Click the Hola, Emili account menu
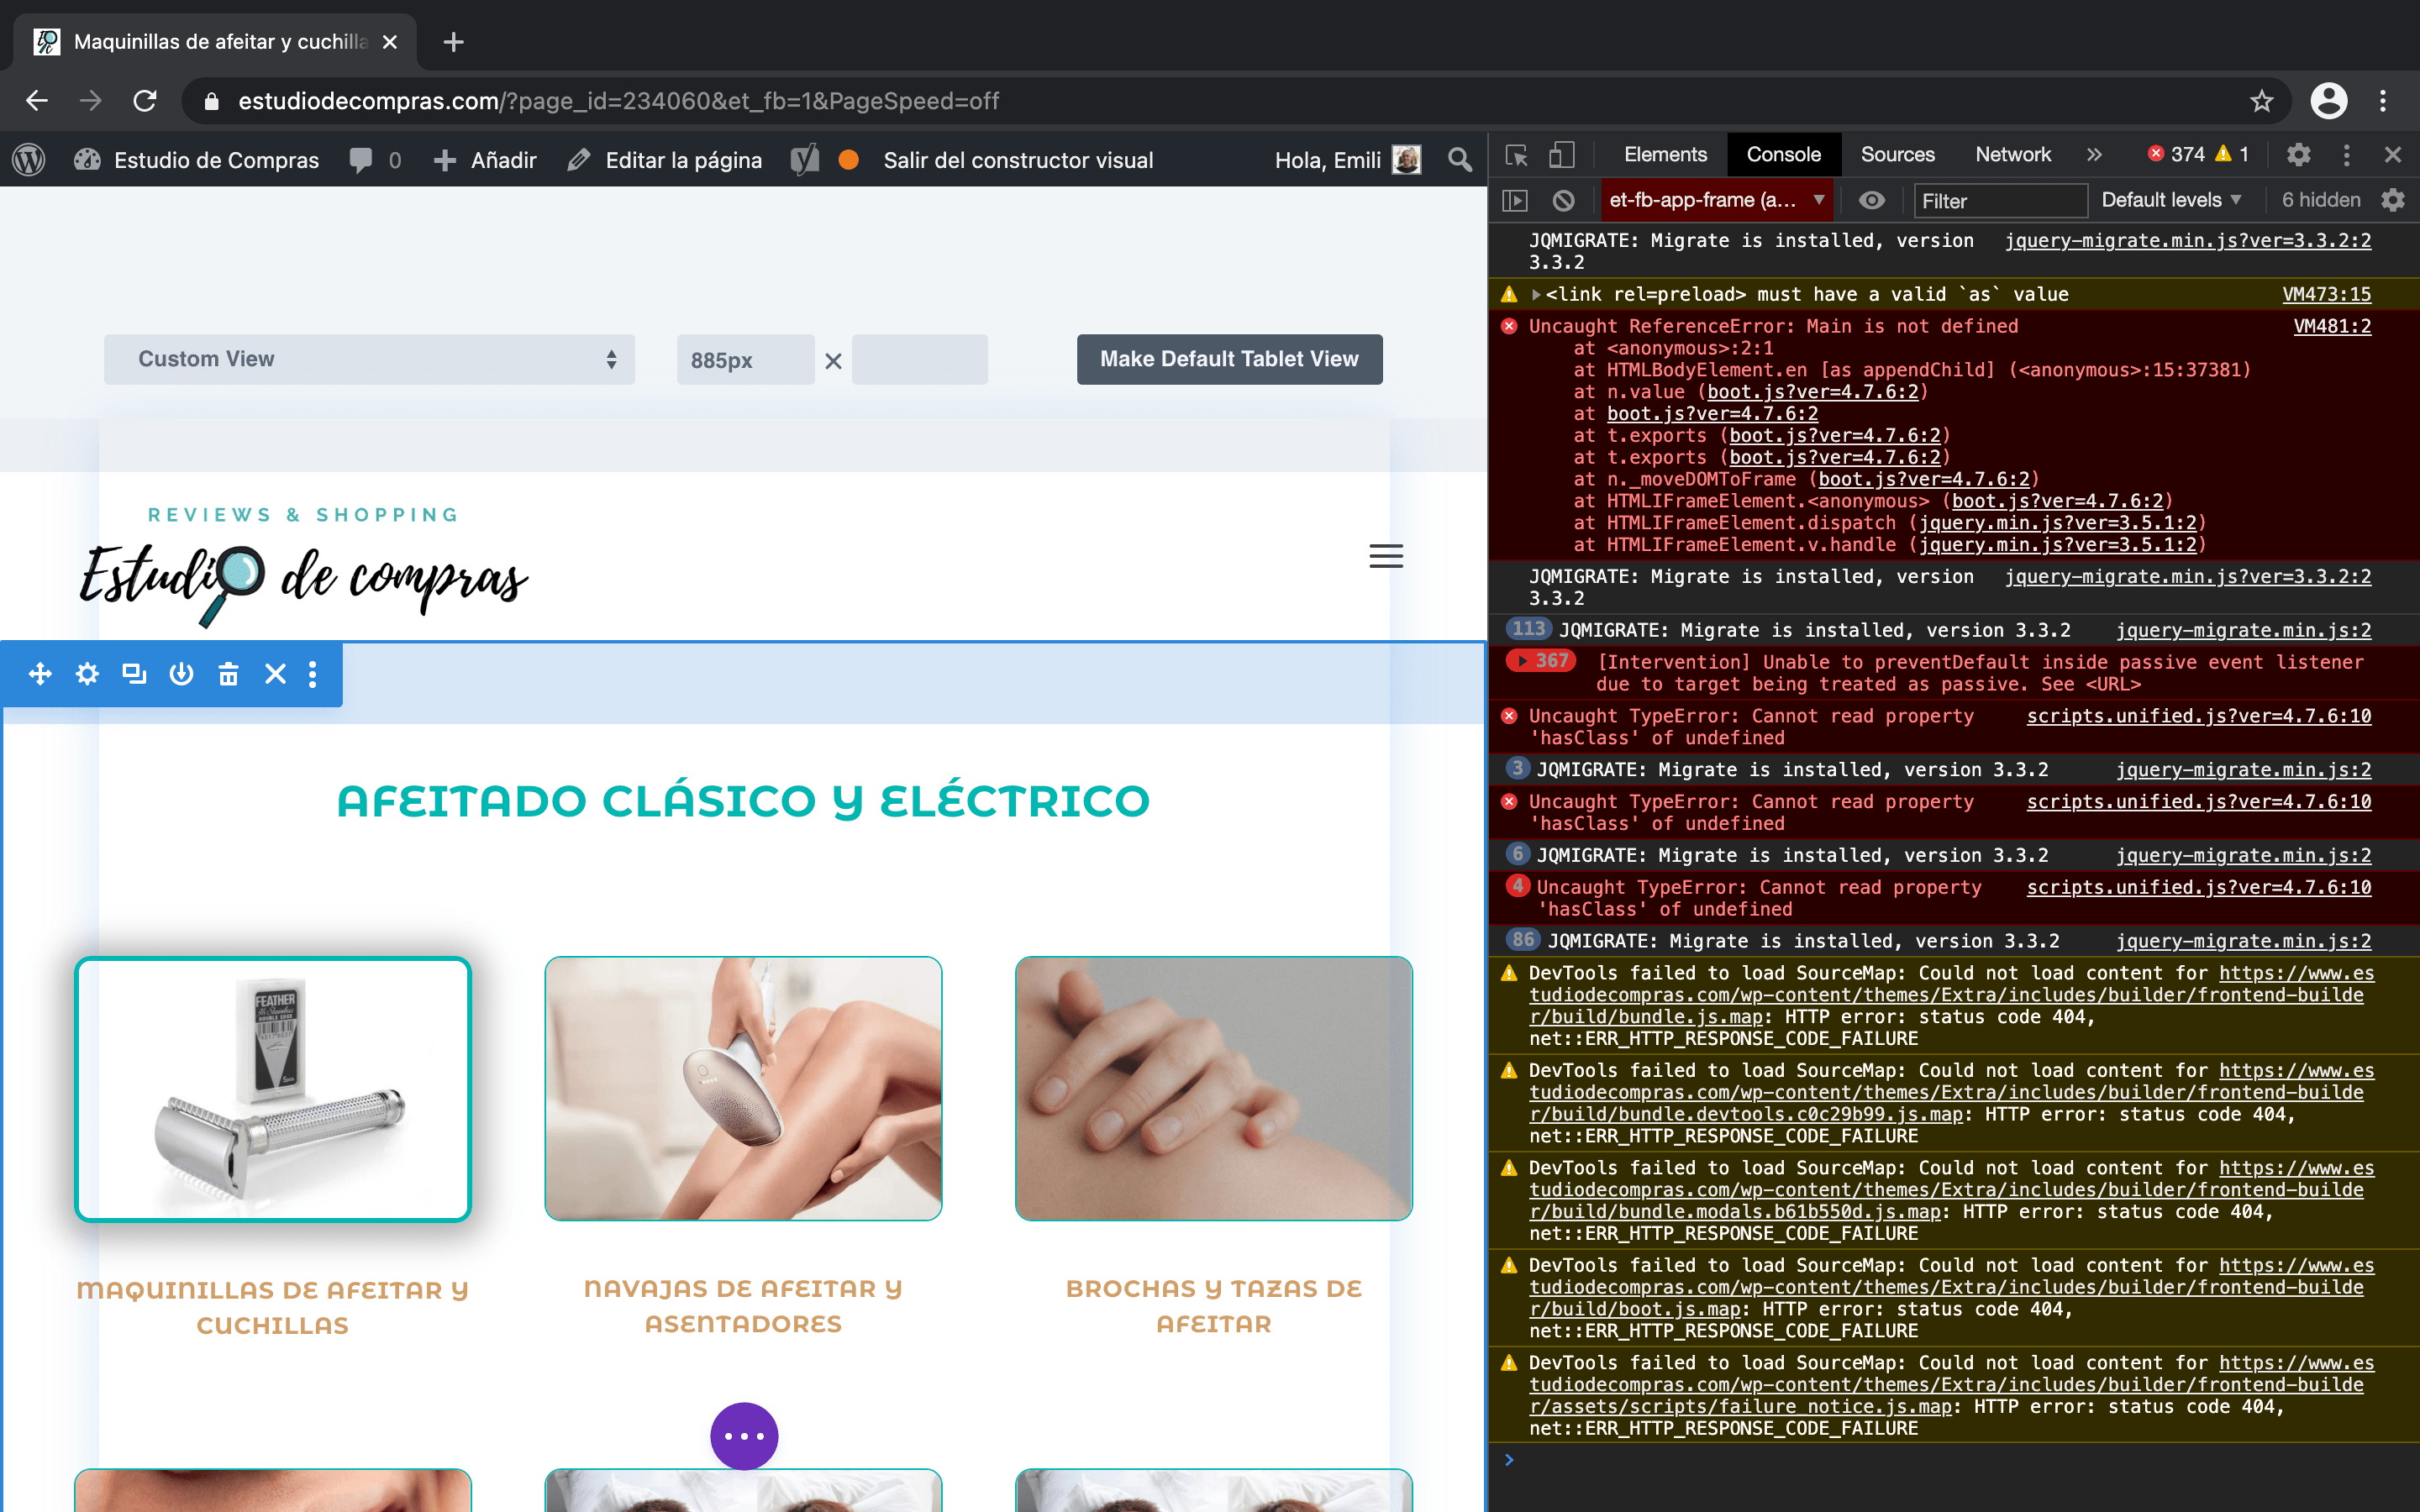The height and width of the screenshot is (1512, 2420). [x=1347, y=160]
